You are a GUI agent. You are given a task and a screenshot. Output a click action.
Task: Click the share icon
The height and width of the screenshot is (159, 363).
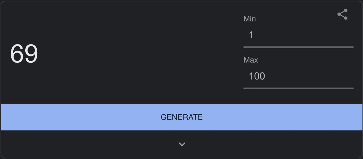pos(342,14)
